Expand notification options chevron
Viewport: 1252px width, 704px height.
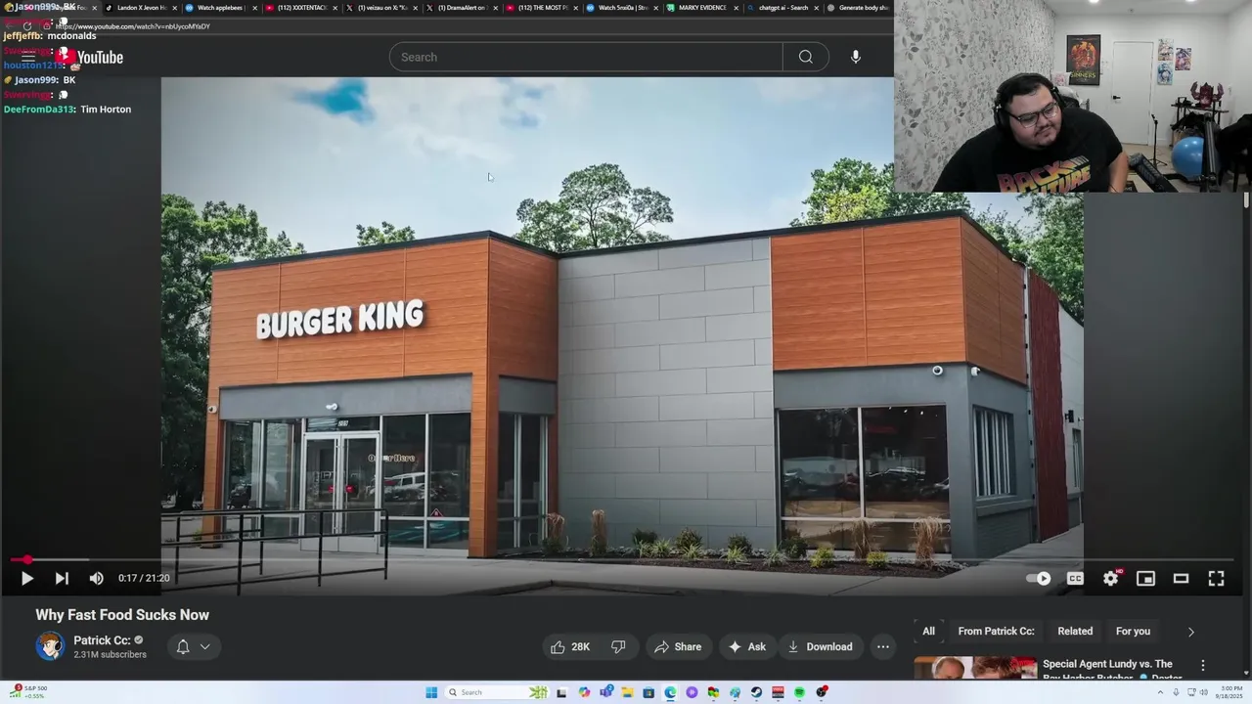[x=205, y=646]
